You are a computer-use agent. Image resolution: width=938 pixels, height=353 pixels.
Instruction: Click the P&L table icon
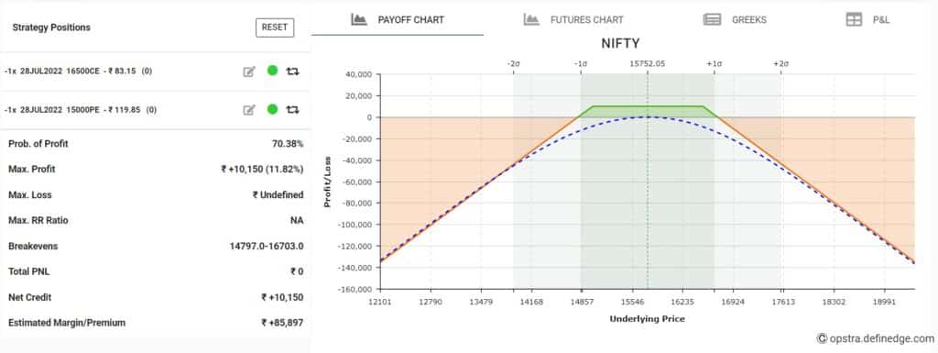854,19
